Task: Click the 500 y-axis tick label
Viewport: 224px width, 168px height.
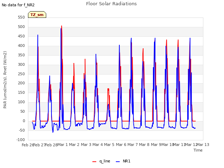Action: [x=21, y=27]
